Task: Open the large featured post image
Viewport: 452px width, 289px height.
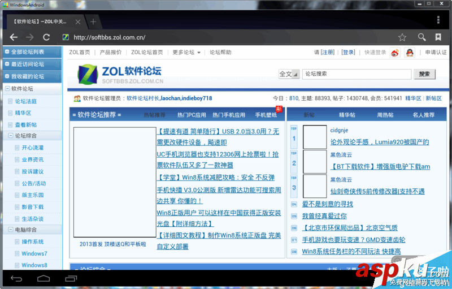Action: (115, 182)
